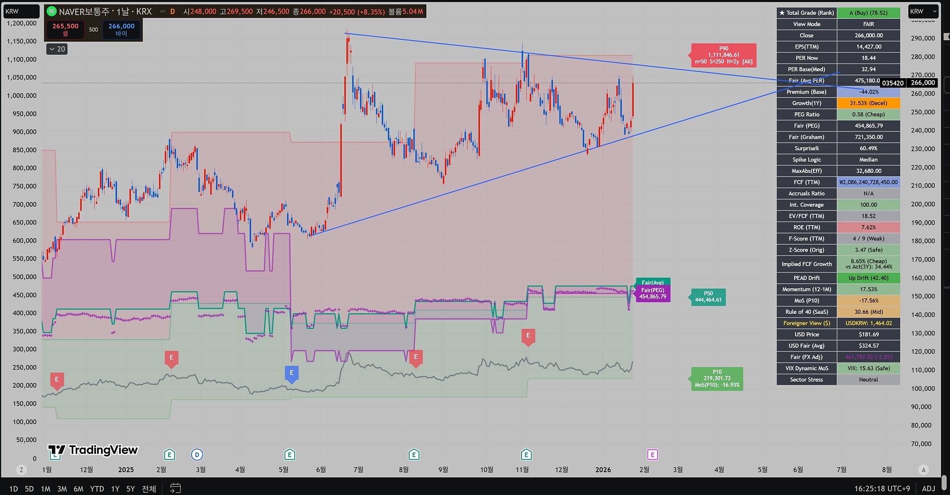Click the FCF (TTM) '₩2,086,240,728,450.00' cell
This screenshot has width=950, height=495.
click(x=868, y=182)
